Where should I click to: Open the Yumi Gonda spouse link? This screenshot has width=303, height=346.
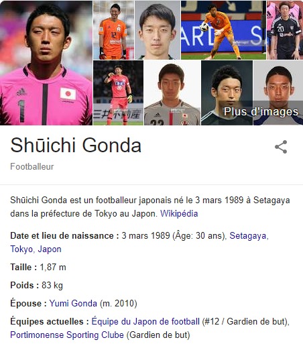pyautogui.click(x=73, y=303)
